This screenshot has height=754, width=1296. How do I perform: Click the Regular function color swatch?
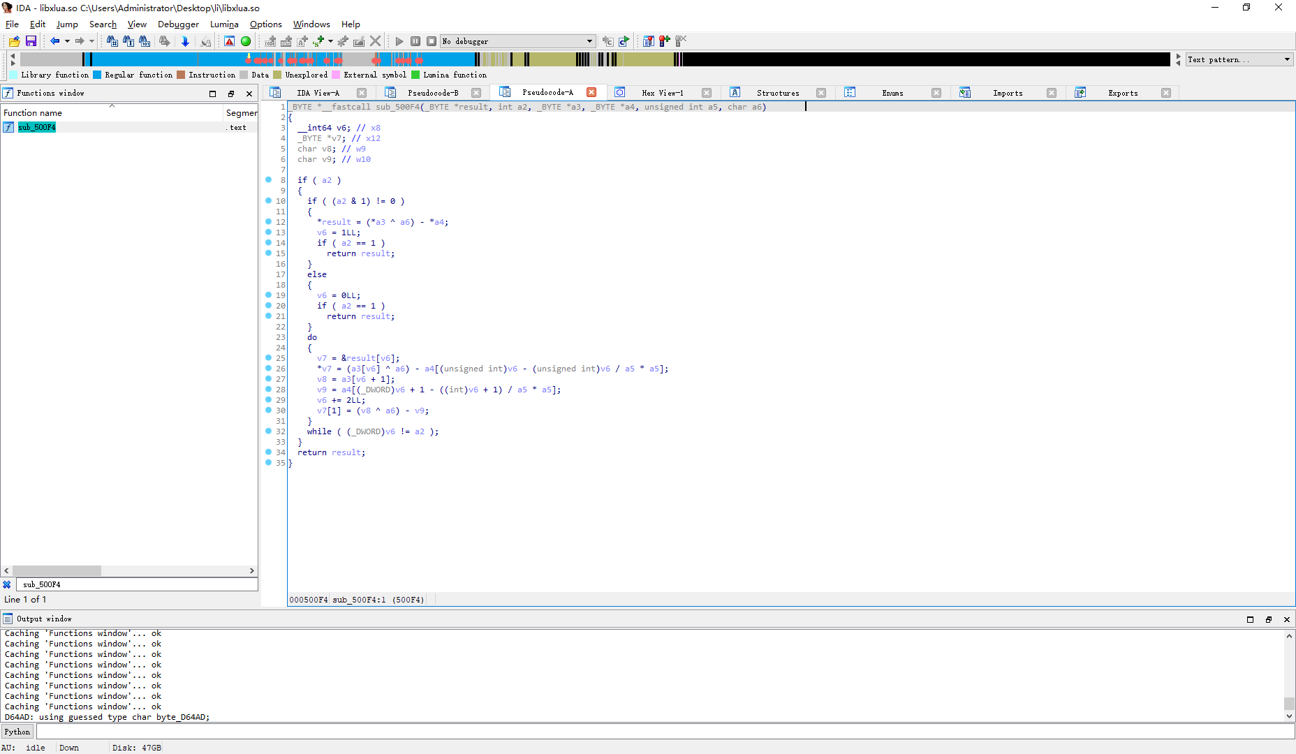[98, 75]
